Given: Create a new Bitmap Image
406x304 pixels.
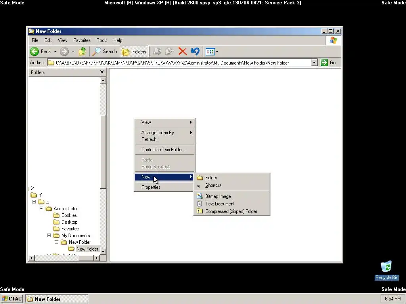Looking at the screenshot, I should tap(232, 196).
